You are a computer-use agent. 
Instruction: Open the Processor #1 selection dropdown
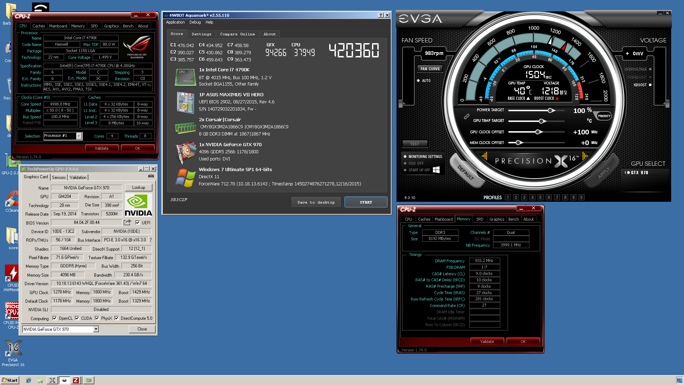pos(79,136)
